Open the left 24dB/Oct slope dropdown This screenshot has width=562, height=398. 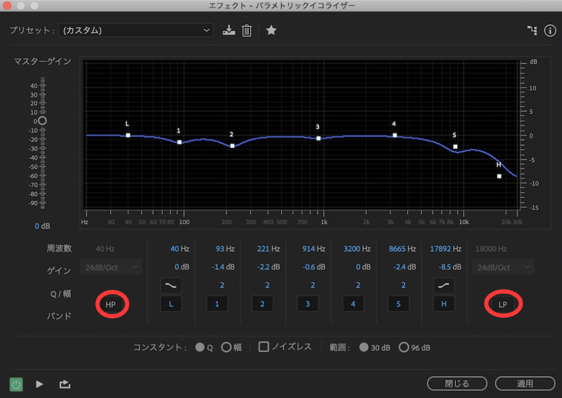pos(111,267)
